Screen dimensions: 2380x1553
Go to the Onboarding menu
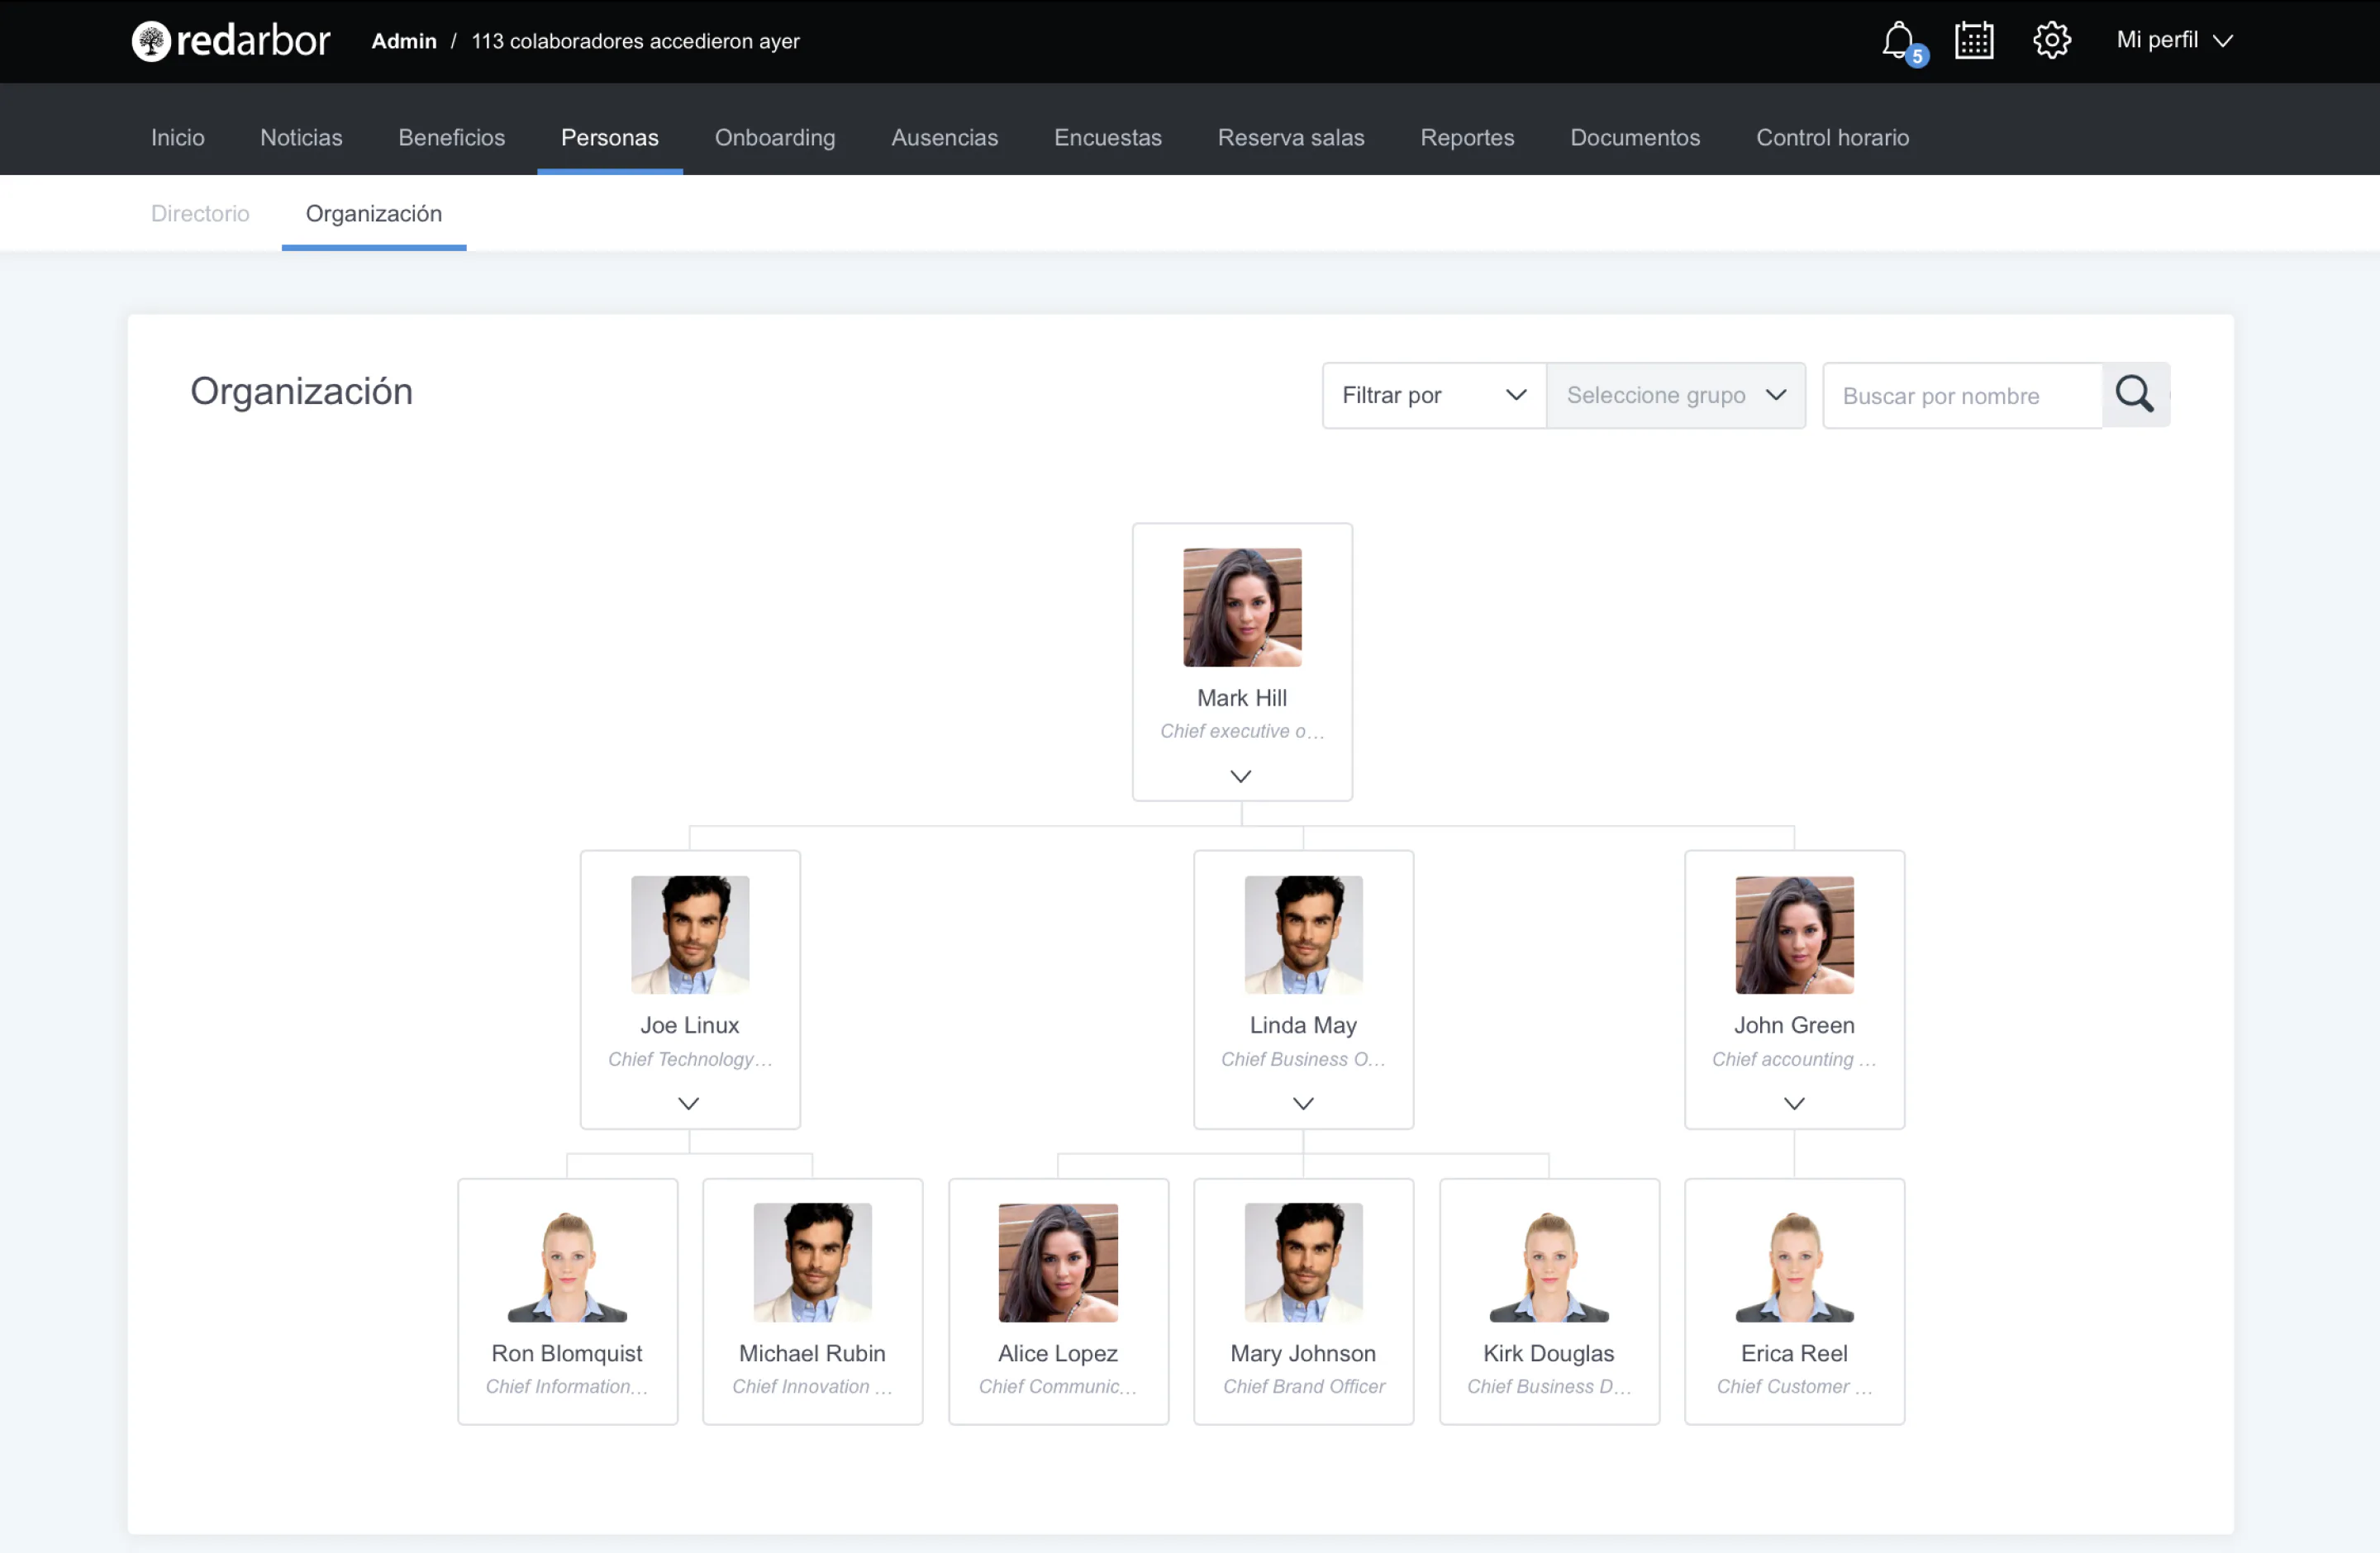pyautogui.click(x=774, y=137)
